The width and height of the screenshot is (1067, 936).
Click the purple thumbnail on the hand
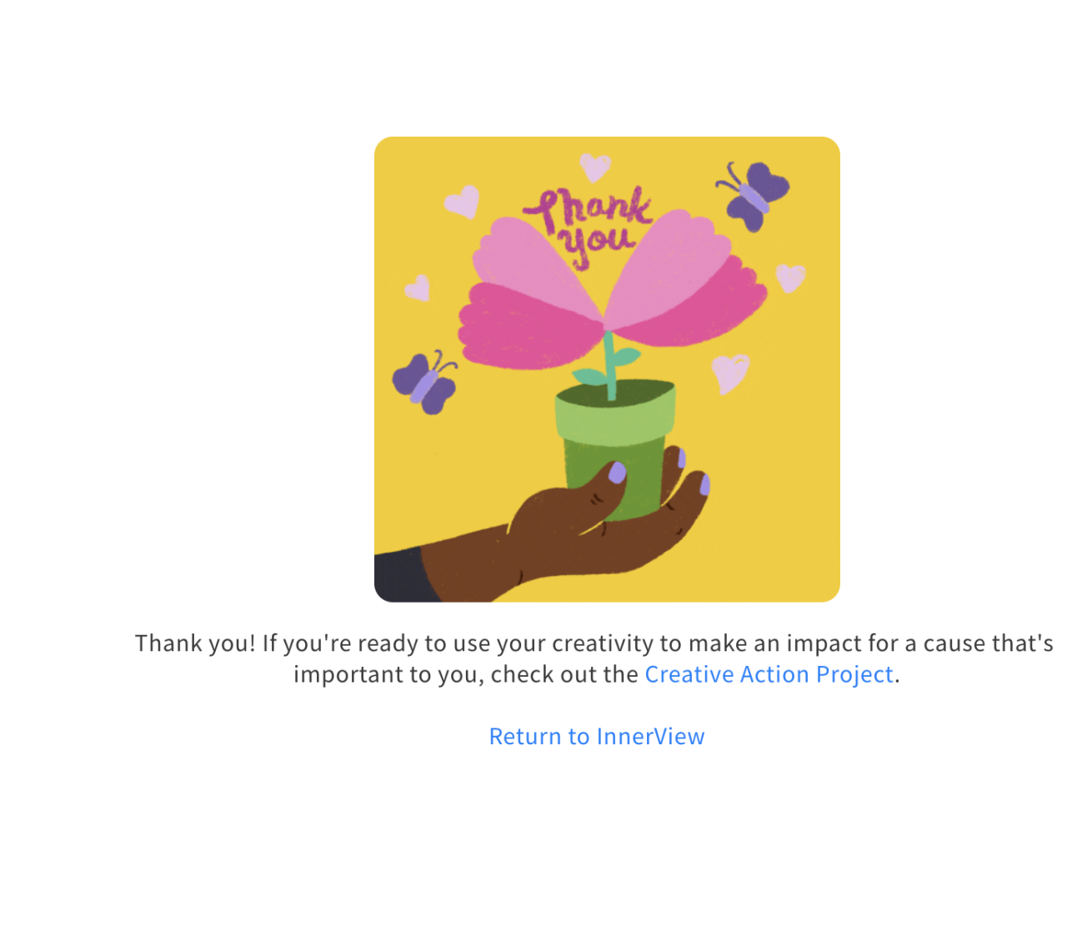[x=617, y=473]
